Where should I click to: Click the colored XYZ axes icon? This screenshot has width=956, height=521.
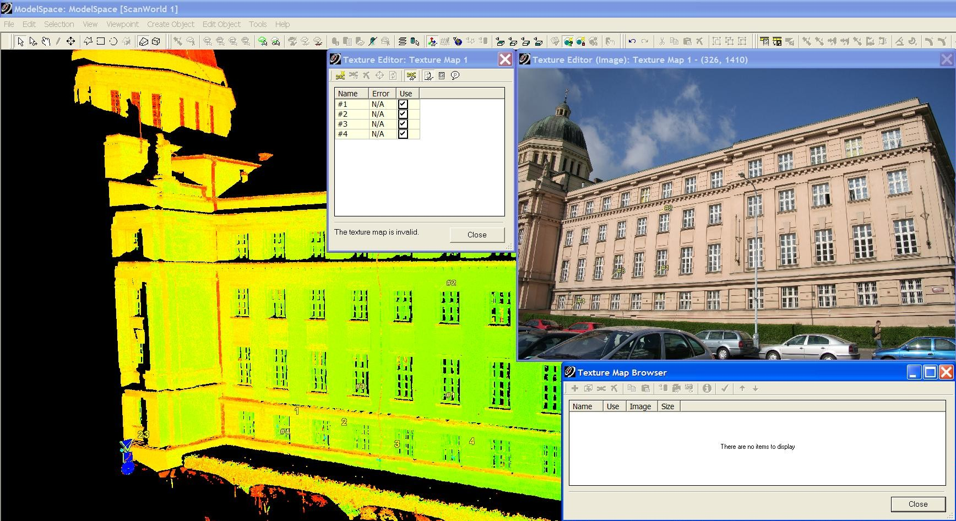click(432, 41)
